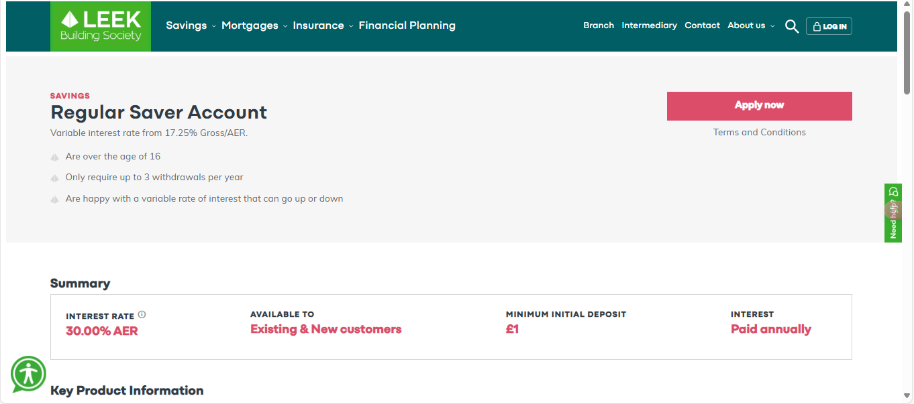Click the AVAILABLE TO label
Image resolution: width=914 pixels, height=404 pixels.
(x=282, y=314)
